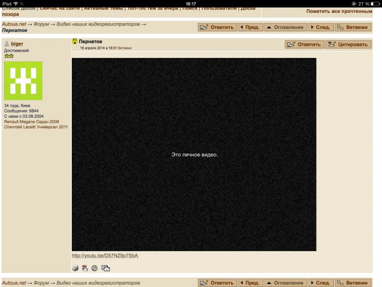This screenshot has height=287, width=382.
Task: Click the yellow smiley icon beside post title
Action: click(75, 42)
